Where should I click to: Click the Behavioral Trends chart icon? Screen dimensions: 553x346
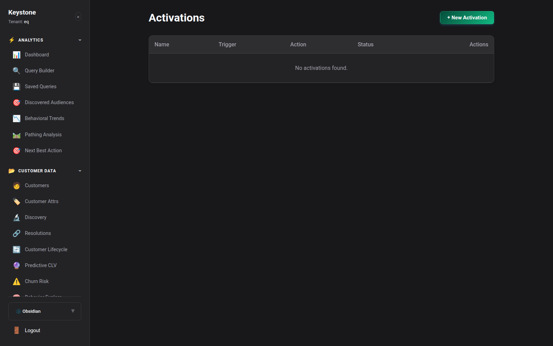pos(17,118)
